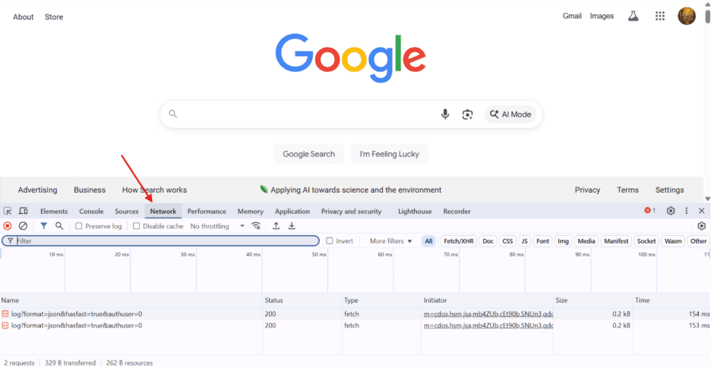The width and height of the screenshot is (711, 367).
Task: Switch to the Console tab
Action: point(91,212)
